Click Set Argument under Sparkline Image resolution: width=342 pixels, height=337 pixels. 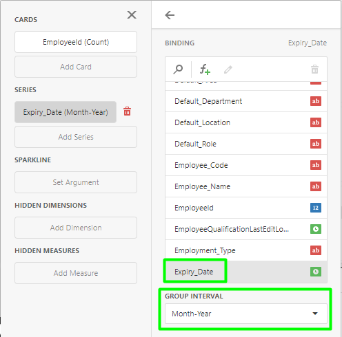pos(76,182)
